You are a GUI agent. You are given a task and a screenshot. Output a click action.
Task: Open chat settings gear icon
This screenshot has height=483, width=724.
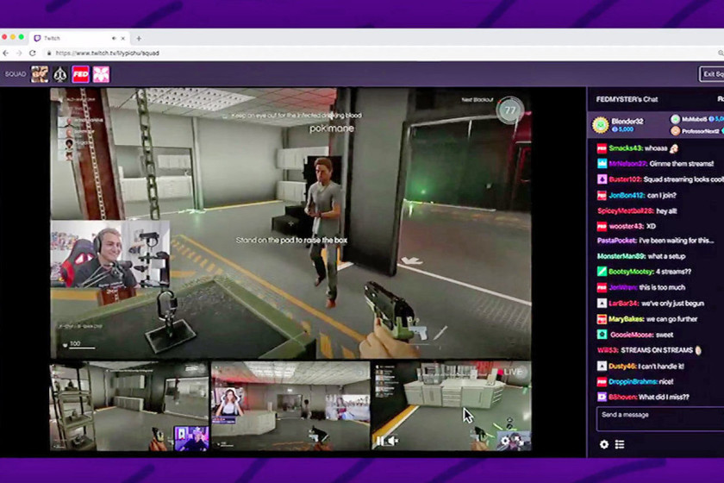(604, 444)
